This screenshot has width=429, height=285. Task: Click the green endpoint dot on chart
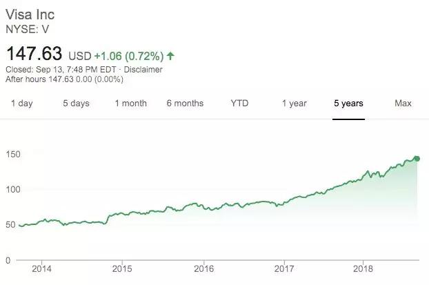tap(417, 159)
